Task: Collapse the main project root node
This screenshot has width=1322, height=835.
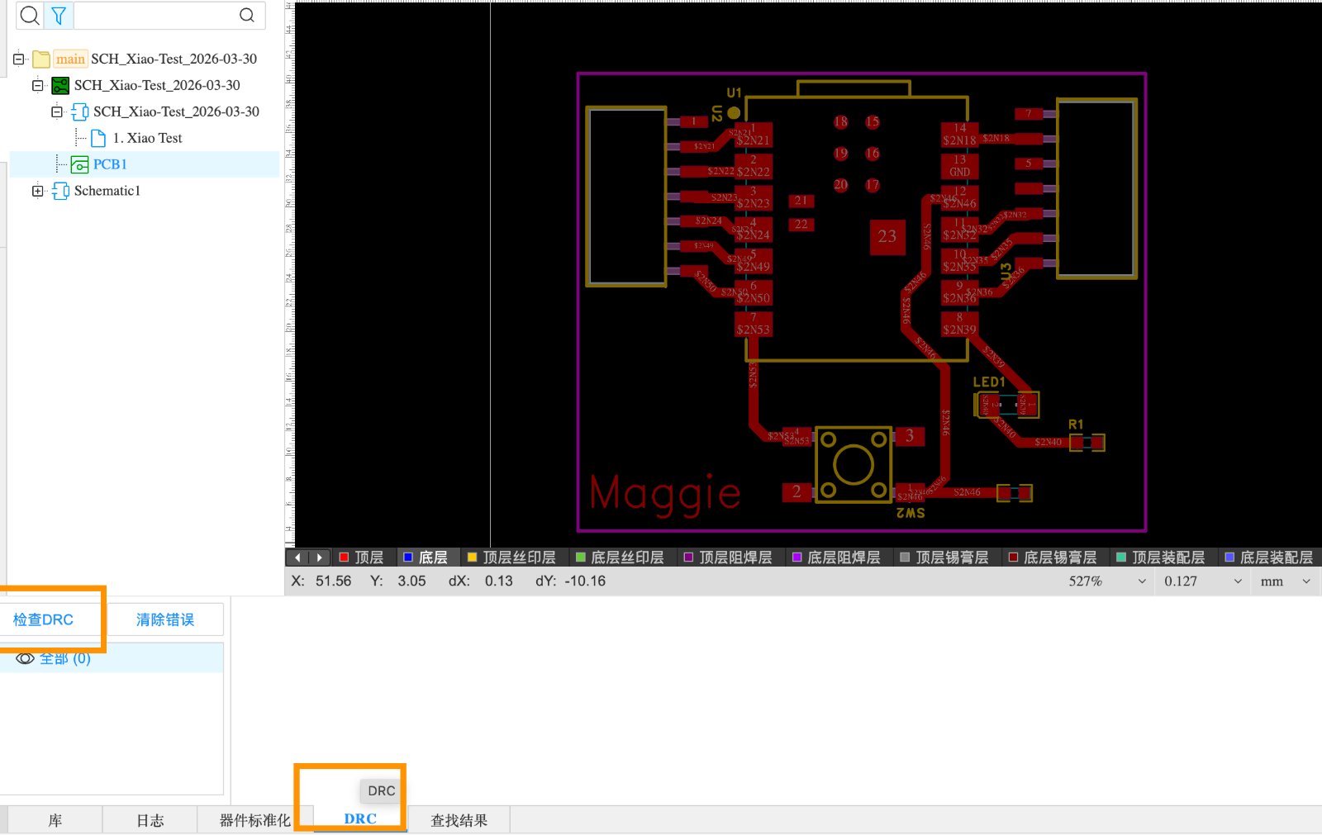Action: tap(18, 59)
